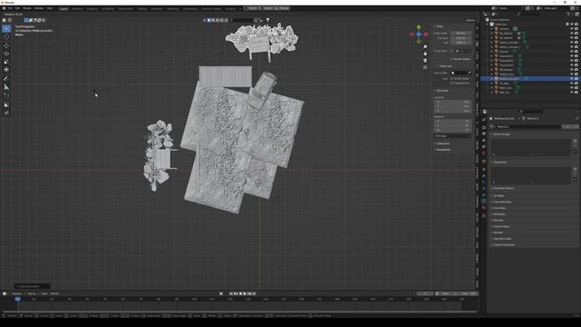
Task: Click plus button beside Shape Keys list
Action: point(575,169)
